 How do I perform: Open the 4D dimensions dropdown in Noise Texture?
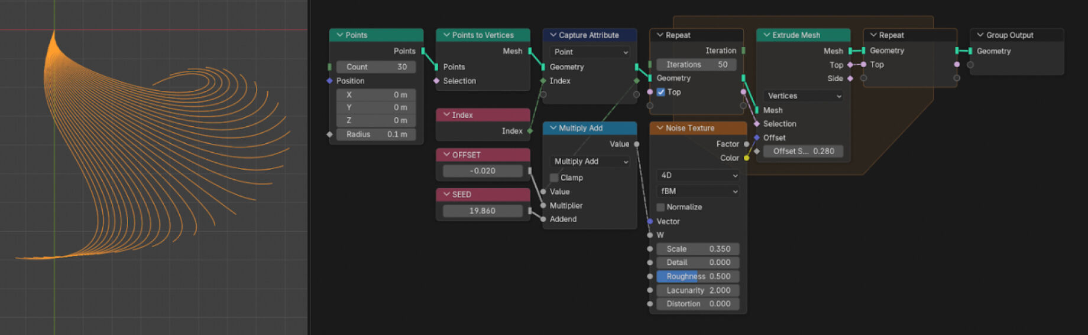click(698, 175)
